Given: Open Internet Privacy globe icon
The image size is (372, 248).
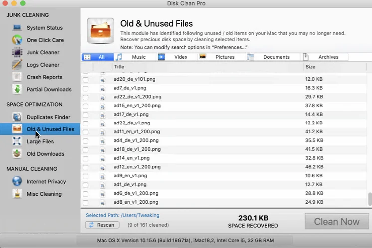Looking at the screenshot, I should tap(17, 181).
